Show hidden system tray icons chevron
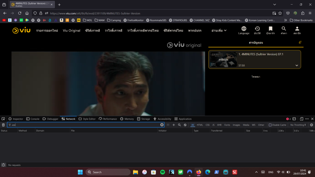Screen dimensions: 315x177 pos(256,172)
